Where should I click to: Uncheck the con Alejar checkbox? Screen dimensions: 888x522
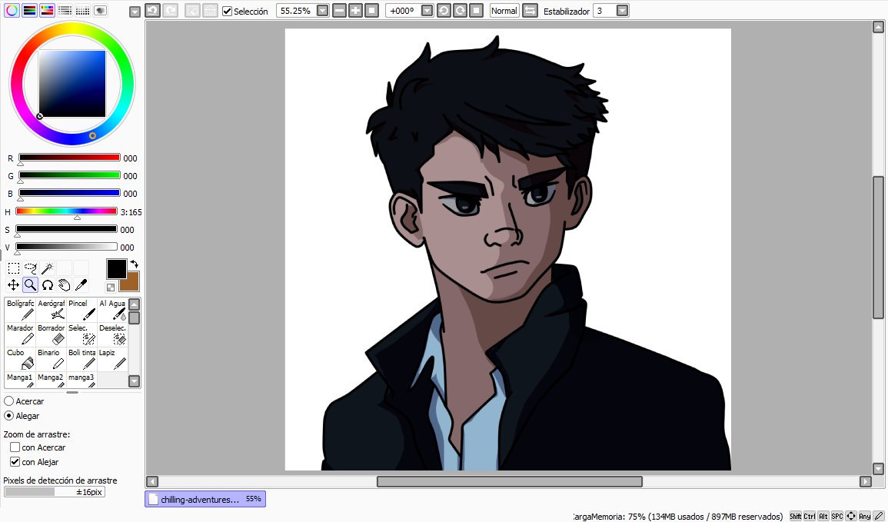click(x=15, y=462)
